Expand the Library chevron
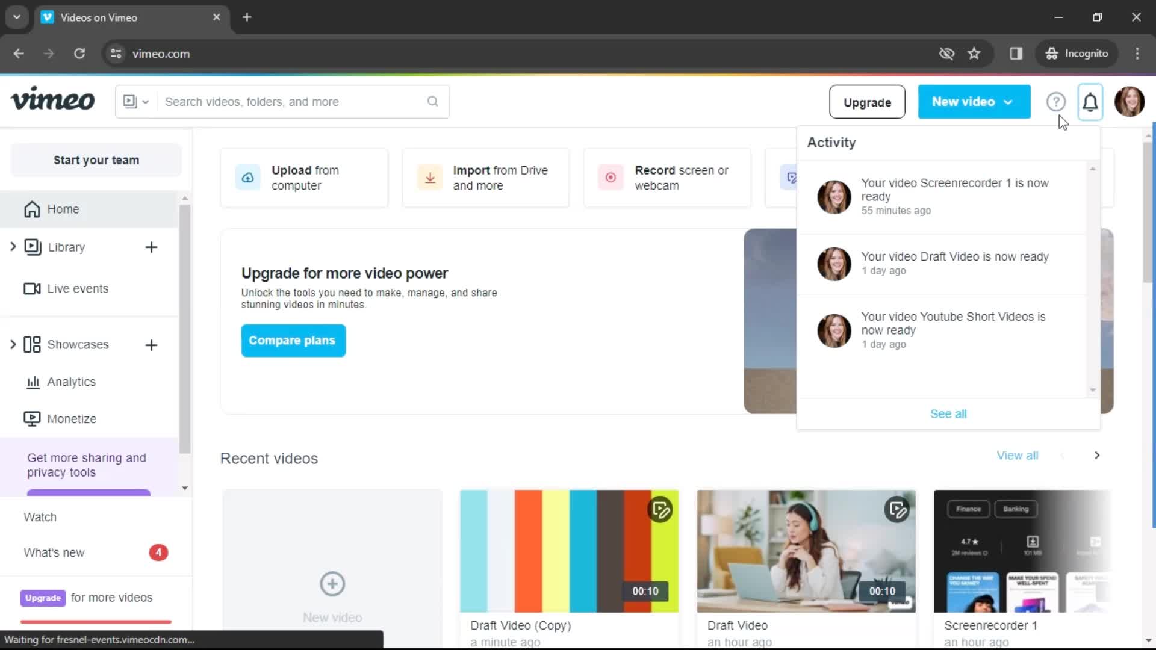The height and width of the screenshot is (650, 1156). pyautogui.click(x=13, y=247)
